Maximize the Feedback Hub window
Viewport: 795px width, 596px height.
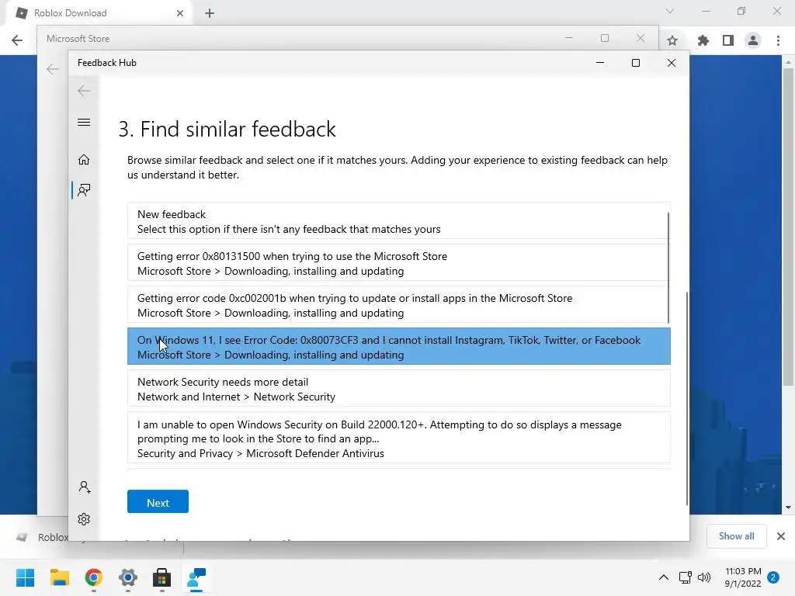[635, 63]
